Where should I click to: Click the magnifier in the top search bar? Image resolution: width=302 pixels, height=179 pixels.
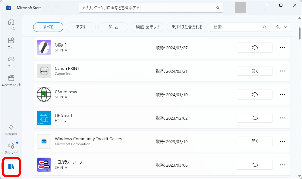click(218, 8)
